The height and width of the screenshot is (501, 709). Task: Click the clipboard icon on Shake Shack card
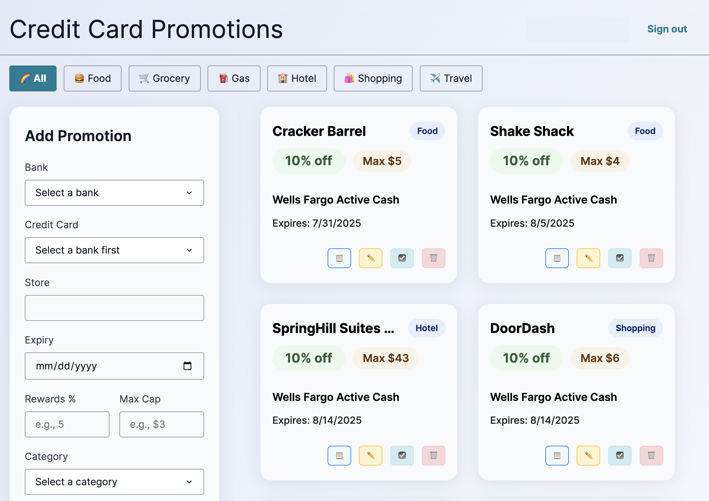click(557, 258)
